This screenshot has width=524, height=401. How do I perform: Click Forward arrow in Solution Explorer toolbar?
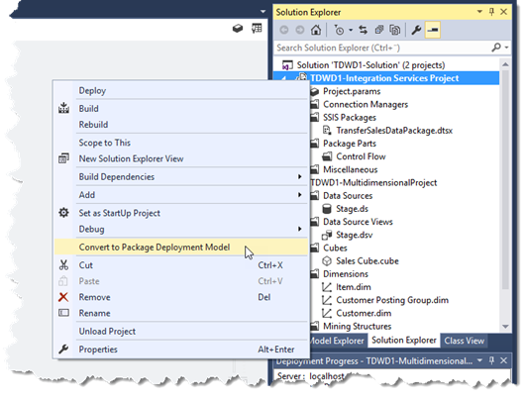coord(300,30)
